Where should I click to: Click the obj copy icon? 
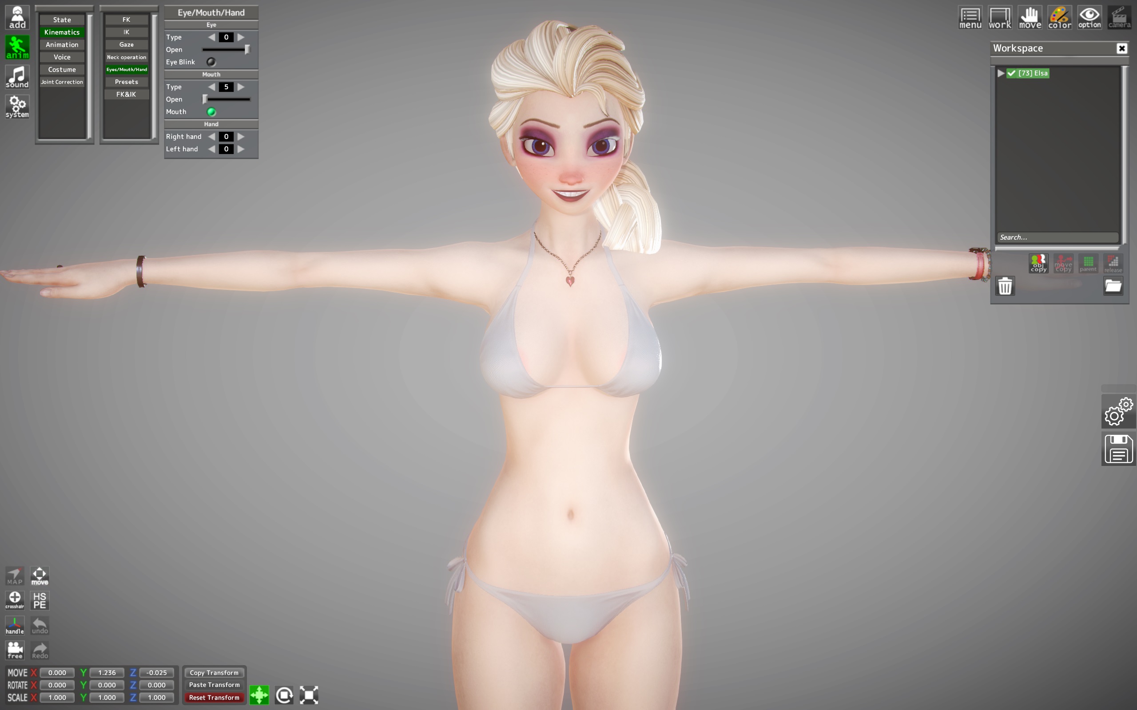1038,264
